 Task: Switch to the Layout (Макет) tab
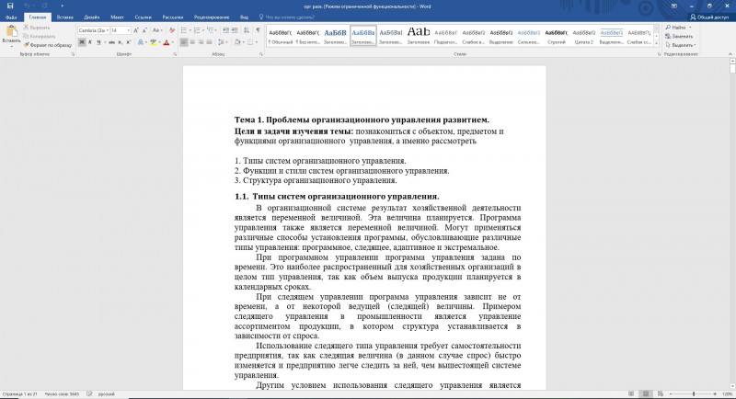tap(117, 17)
